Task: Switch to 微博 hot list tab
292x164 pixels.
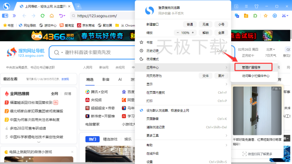Action: tap(68, 94)
